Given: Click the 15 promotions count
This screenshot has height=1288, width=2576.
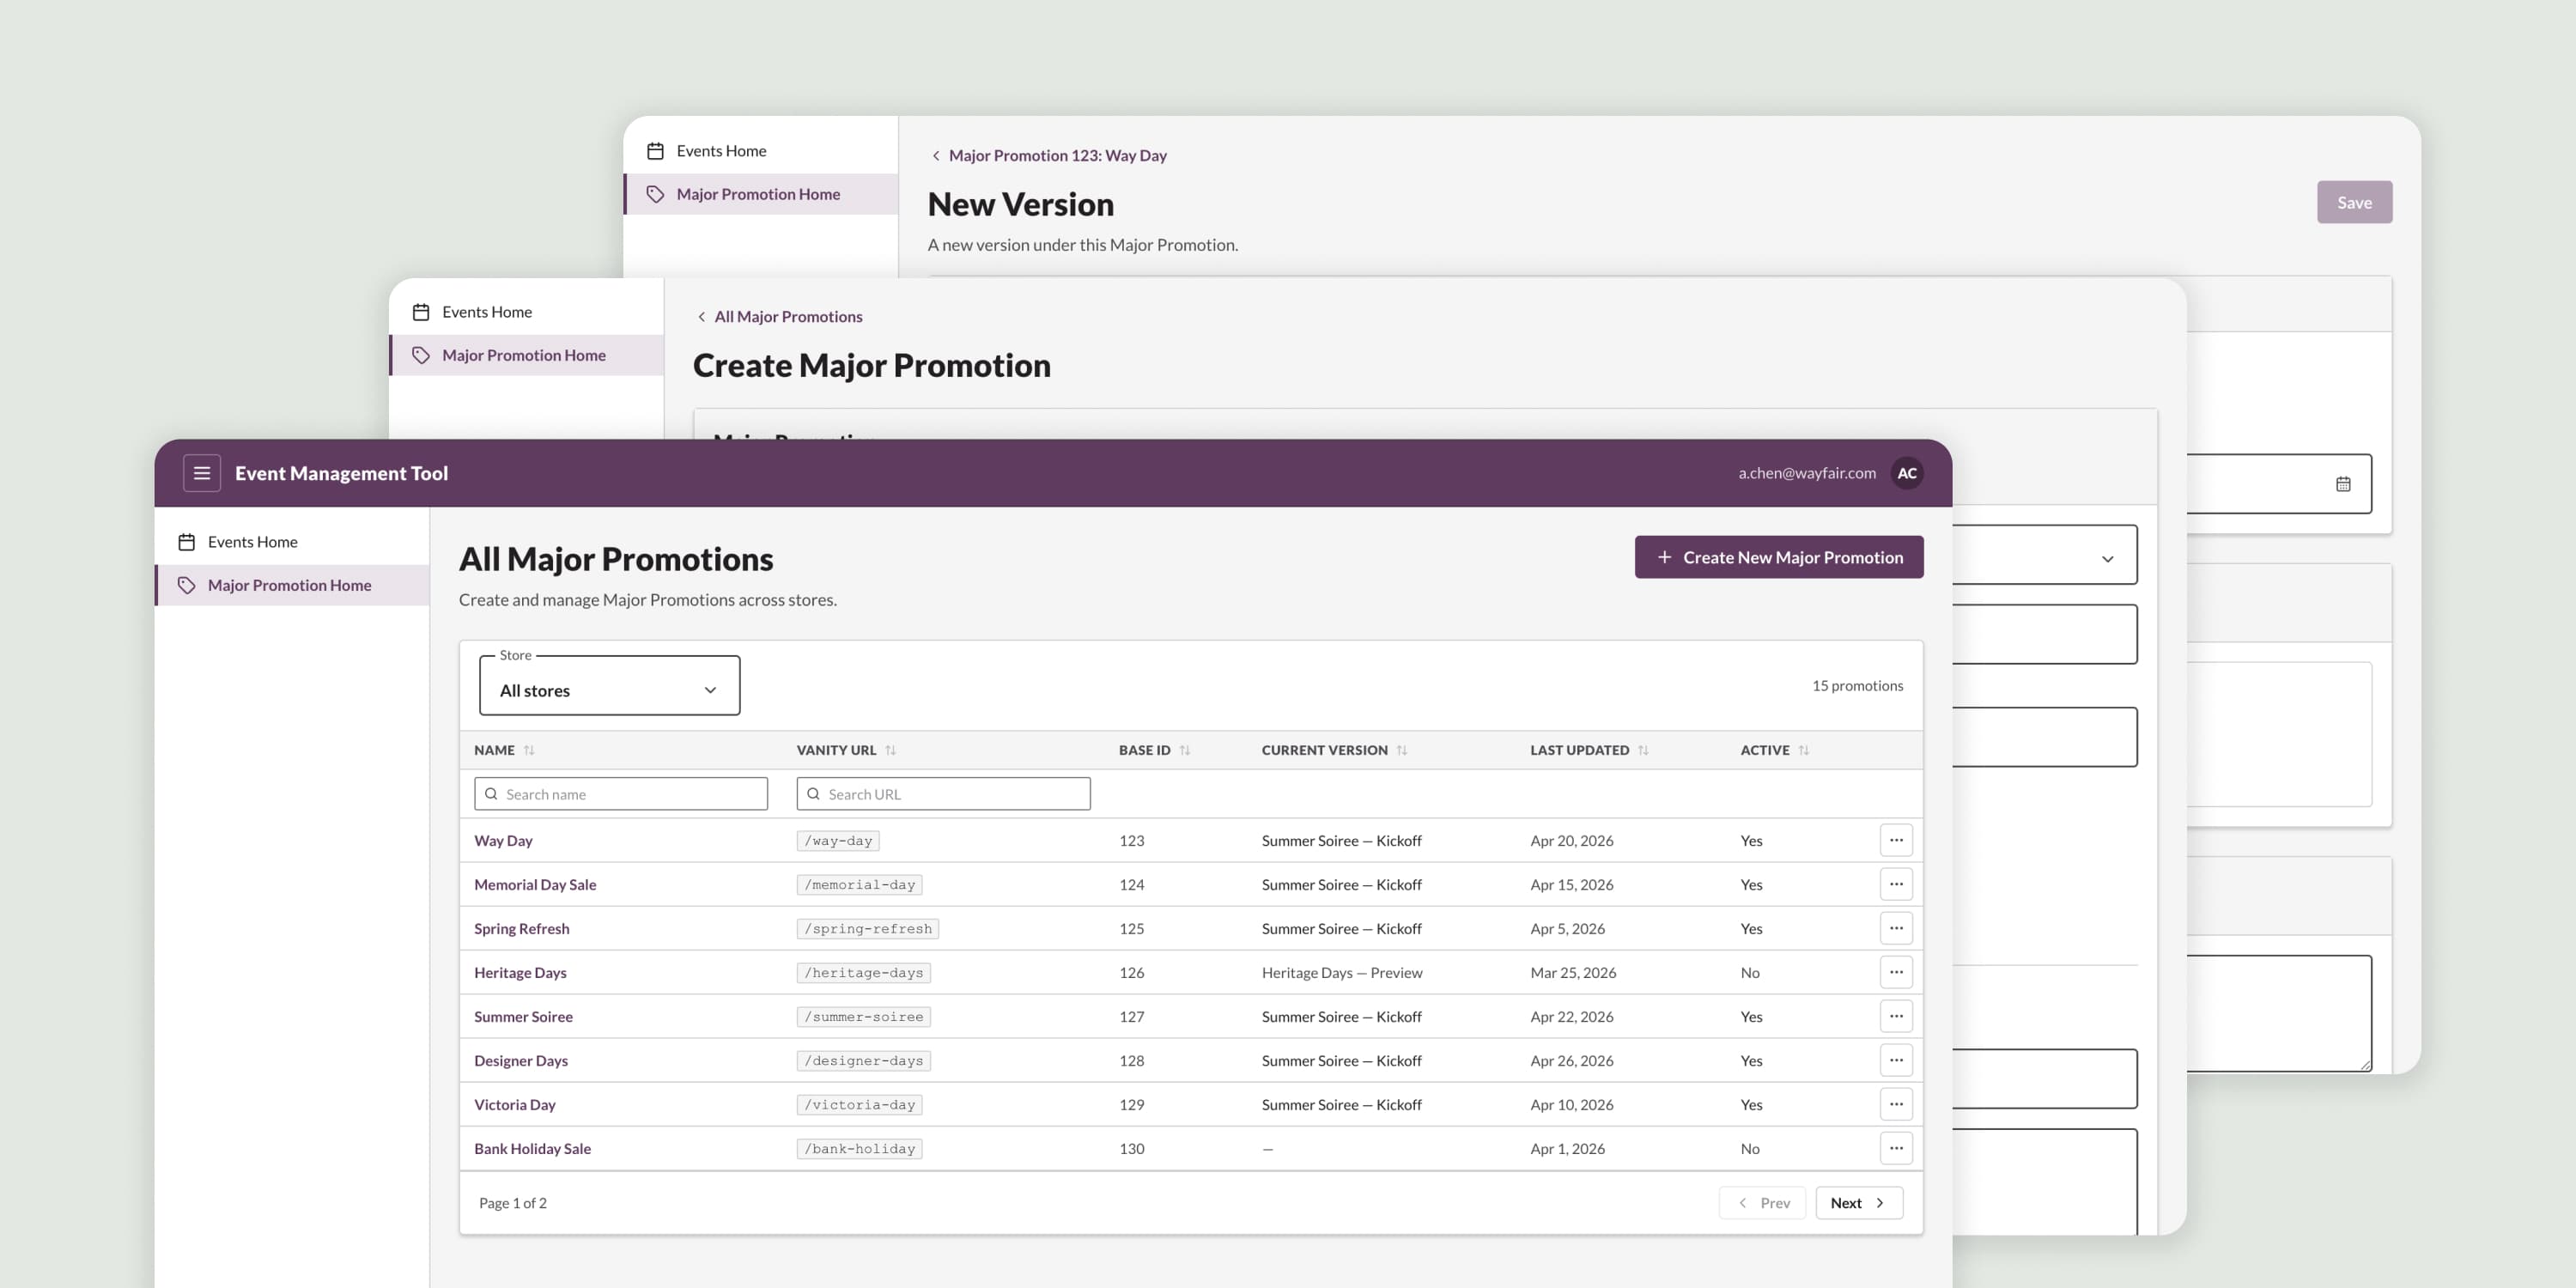Looking at the screenshot, I should pos(1857,686).
